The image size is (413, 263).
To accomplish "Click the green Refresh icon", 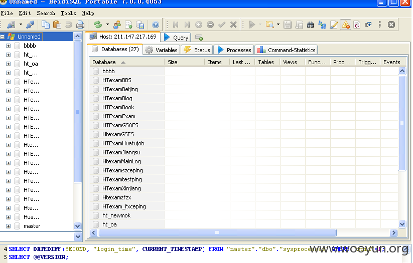I will click(x=98, y=25).
